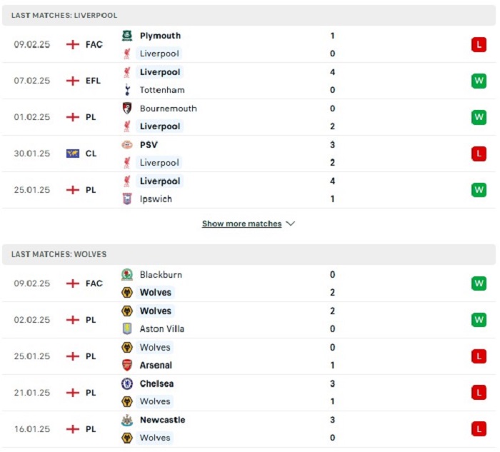Click the Ipswich crest icon

pyautogui.click(x=127, y=199)
